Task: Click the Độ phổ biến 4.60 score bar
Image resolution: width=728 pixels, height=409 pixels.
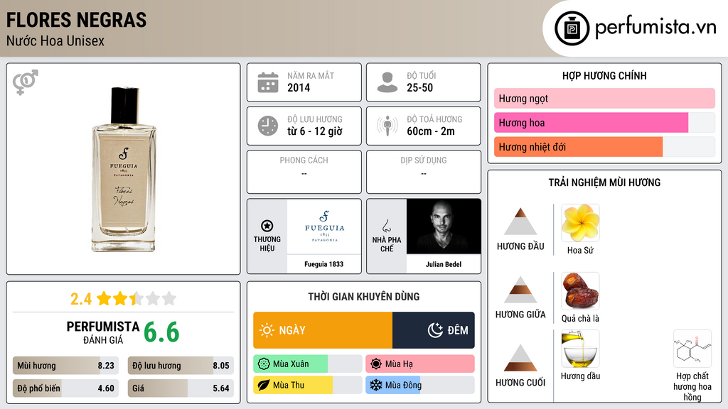Action: pyautogui.click(x=65, y=388)
